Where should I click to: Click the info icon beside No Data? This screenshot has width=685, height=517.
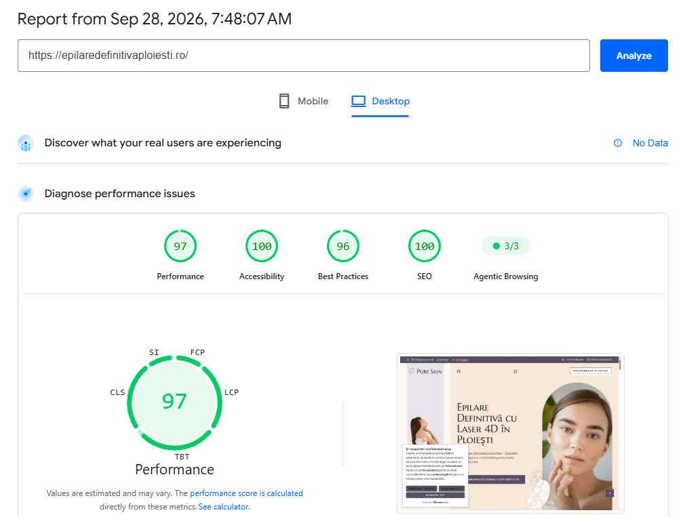click(618, 143)
